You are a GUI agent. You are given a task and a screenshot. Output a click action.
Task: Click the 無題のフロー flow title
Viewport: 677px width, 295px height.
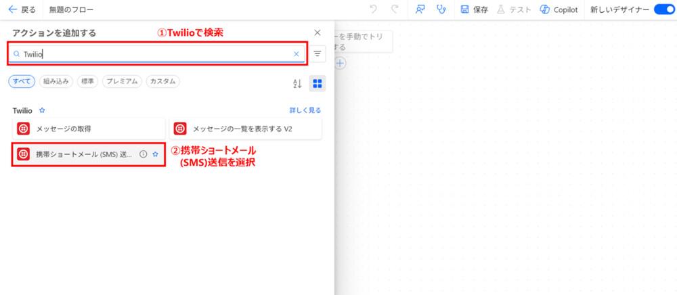[x=71, y=9]
